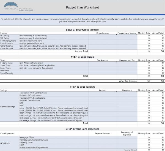
Task: Open the Frequency cell for HSA
Action: (127, 106)
